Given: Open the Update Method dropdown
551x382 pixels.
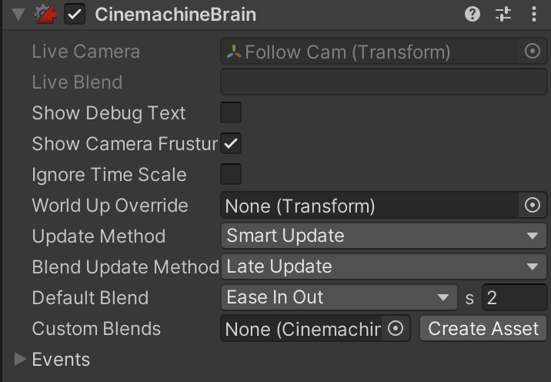Looking at the screenshot, I should click(x=382, y=236).
